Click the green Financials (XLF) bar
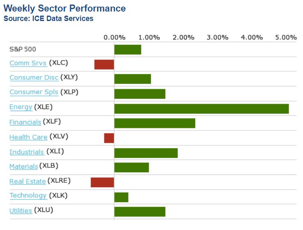This screenshot has height=230, width=303. click(154, 123)
